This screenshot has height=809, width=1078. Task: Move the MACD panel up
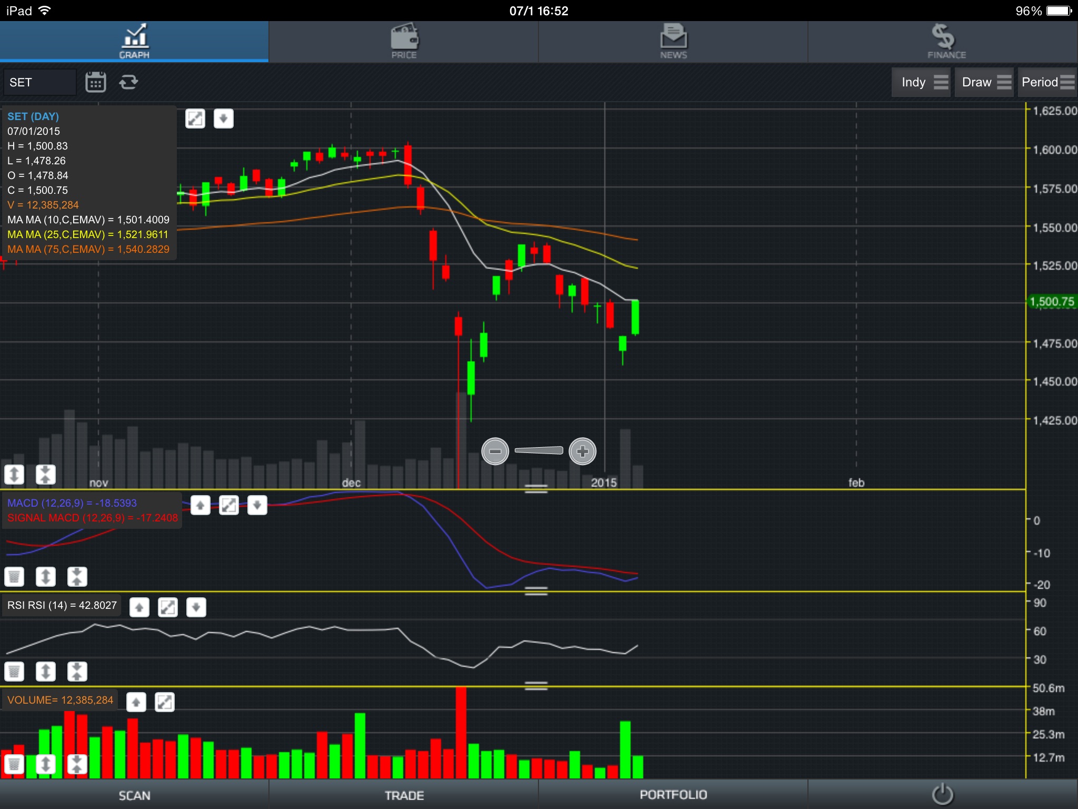click(x=201, y=506)
